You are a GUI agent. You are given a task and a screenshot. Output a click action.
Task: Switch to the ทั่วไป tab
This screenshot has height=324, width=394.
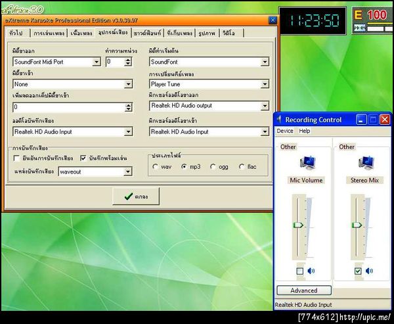pyautogui.click(x=16, y=33)
